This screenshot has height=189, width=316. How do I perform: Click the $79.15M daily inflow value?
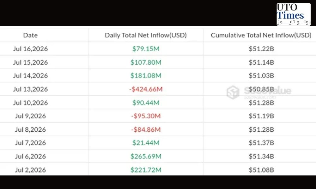[146, 49]
